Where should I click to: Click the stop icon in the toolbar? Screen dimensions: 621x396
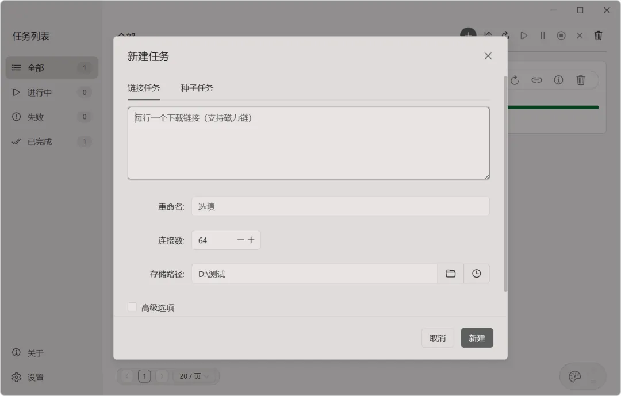pyautogui.click(x=561, y=36)
